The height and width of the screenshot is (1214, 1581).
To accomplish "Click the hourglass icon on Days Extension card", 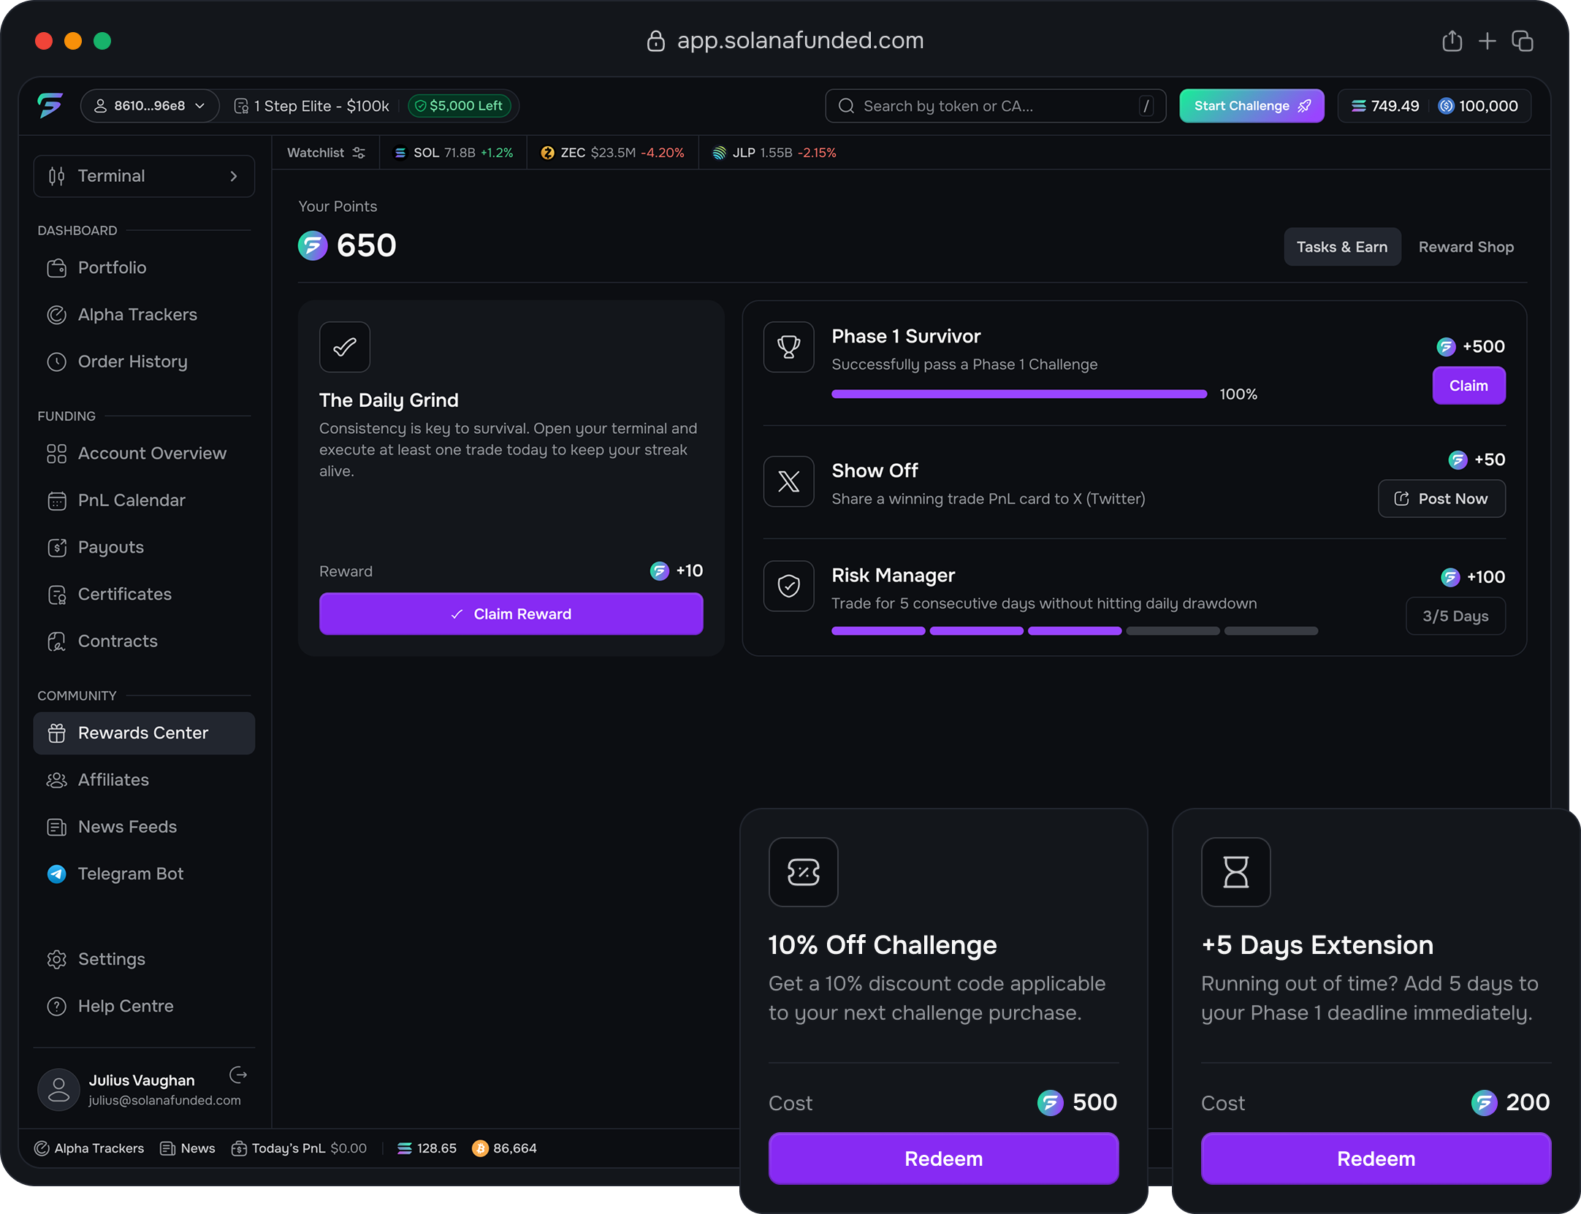I will [x=1235, y=871].
